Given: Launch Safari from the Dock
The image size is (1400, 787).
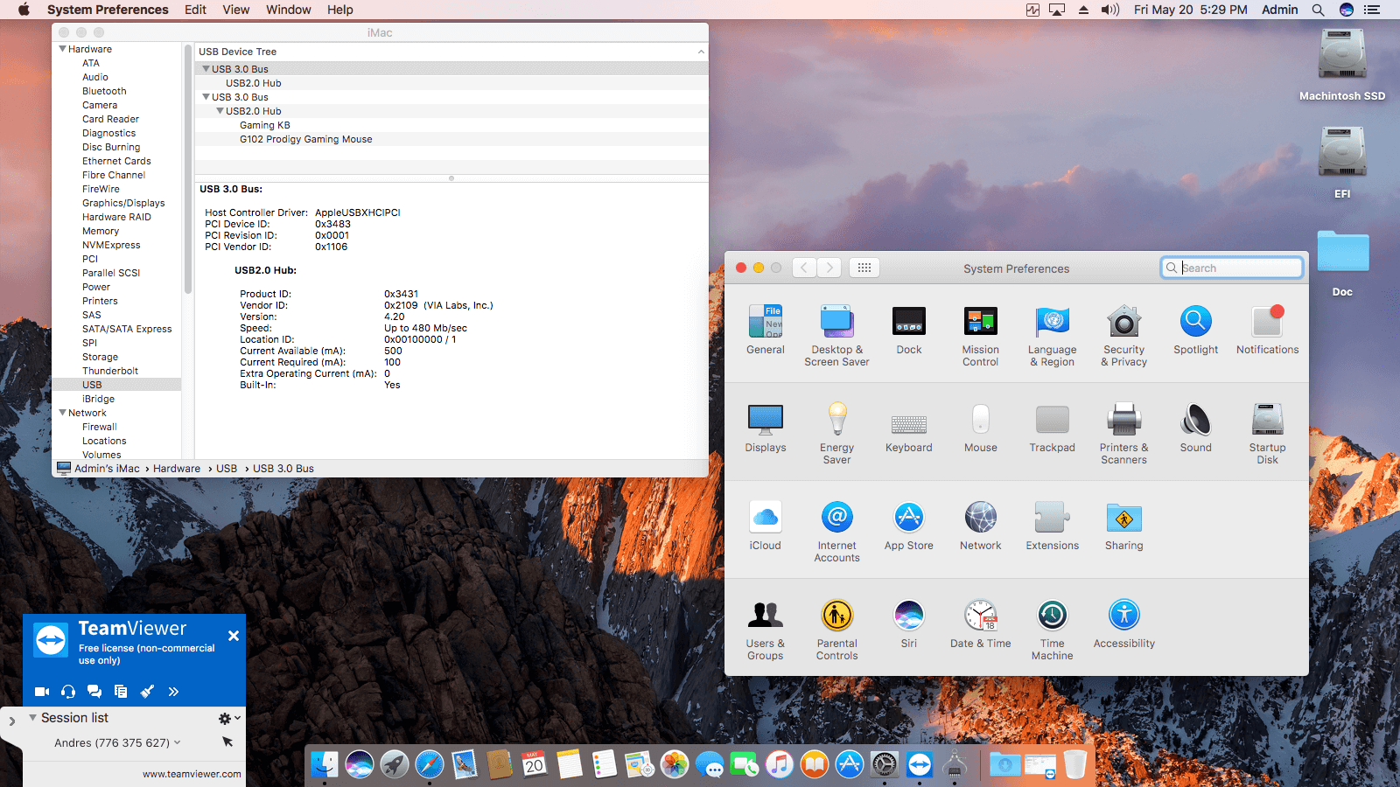Looking at the screenshot, I should (x=430, y=764).
